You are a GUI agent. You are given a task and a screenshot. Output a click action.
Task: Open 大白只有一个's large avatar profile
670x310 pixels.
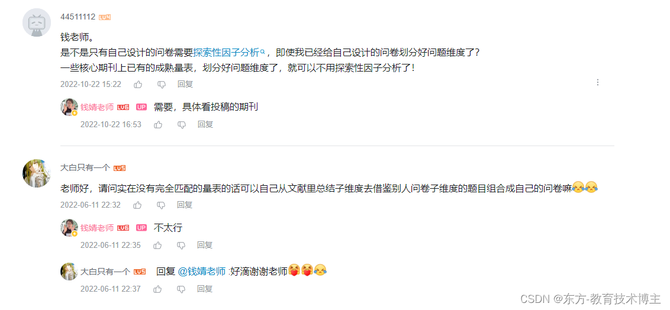pyautogui.click(x=36, y=173)
